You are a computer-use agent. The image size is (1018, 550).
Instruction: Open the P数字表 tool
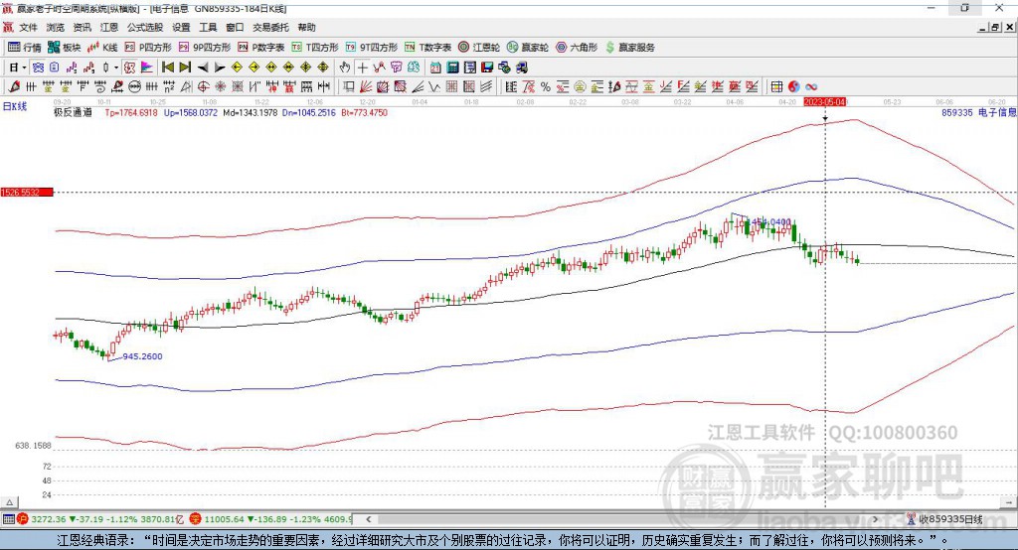click(261, 48)
